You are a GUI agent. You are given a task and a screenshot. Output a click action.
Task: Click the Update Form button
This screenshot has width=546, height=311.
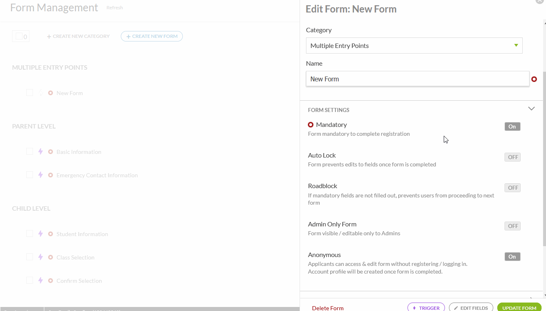519,308
